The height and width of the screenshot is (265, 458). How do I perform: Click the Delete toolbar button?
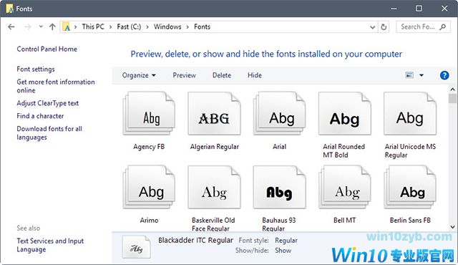[222, 75]
